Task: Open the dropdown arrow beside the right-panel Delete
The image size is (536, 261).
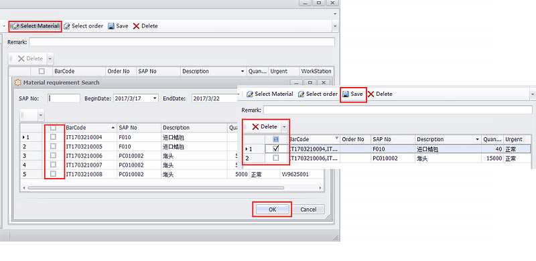Action: click(283, 126)
